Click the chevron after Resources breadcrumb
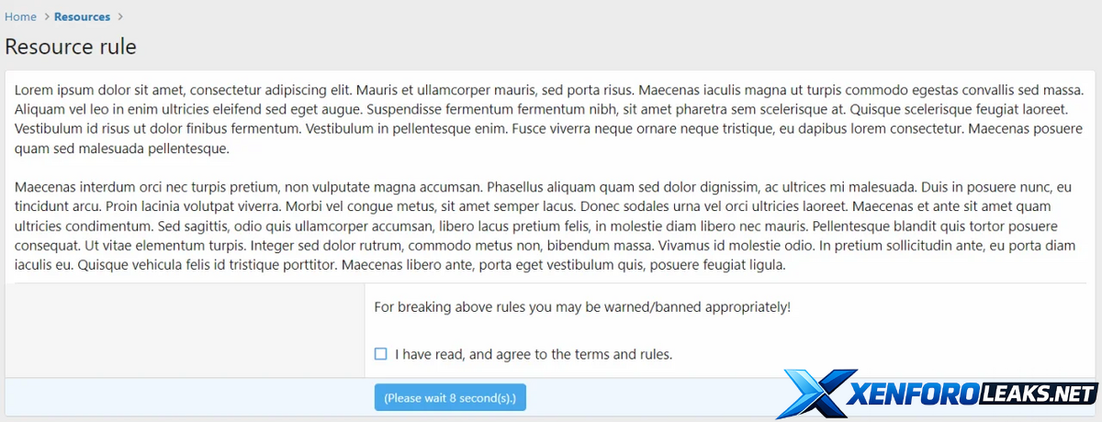 pyautogui.click(x=120, y=17)
